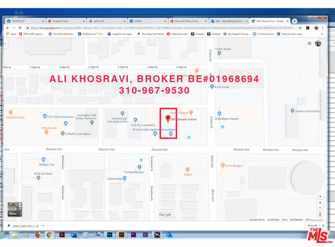Image resolution: width=335 pixels, height=247 pixels.
Task: Launch Firefox from the Windows taskbar
Action: click(38, 235)
